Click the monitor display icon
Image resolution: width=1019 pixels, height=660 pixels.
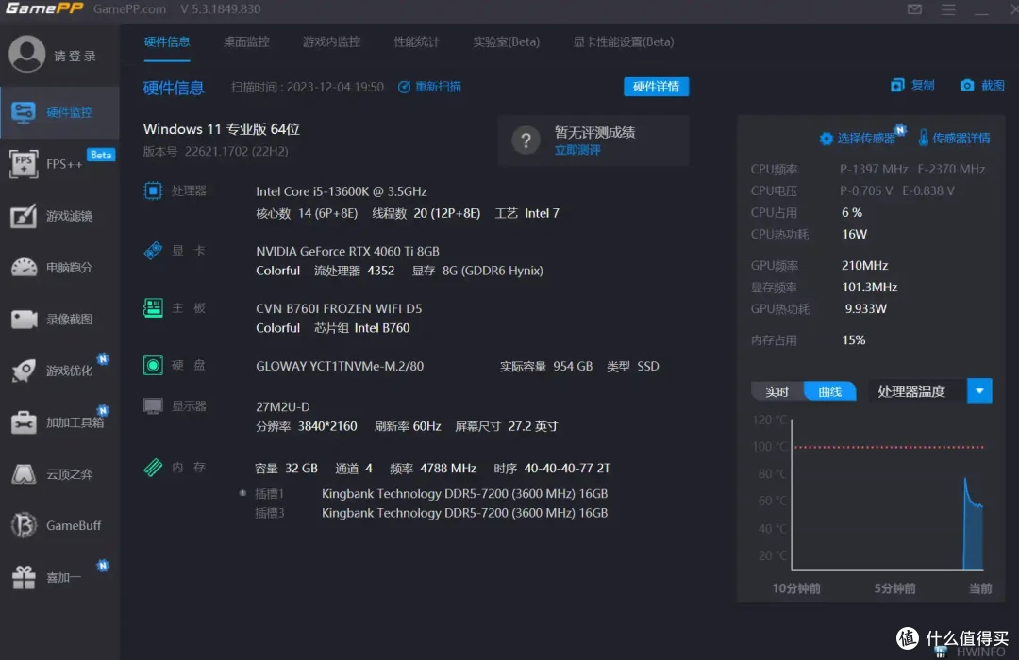(x=153, y=406)
